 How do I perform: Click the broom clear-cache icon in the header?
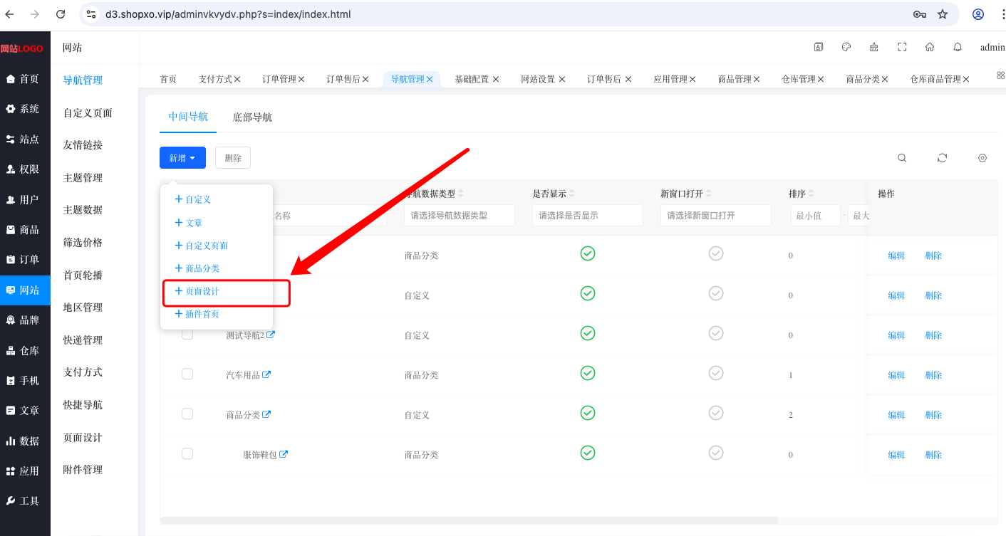click(874, 47)
